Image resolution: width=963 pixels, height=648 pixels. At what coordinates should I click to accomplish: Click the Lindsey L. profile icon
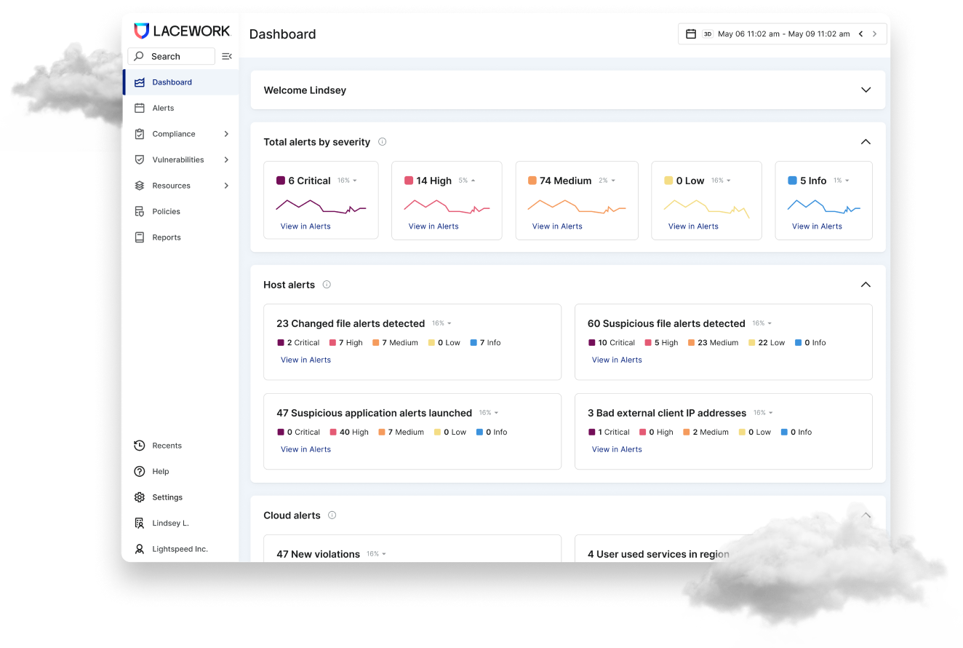coord(140,523)
